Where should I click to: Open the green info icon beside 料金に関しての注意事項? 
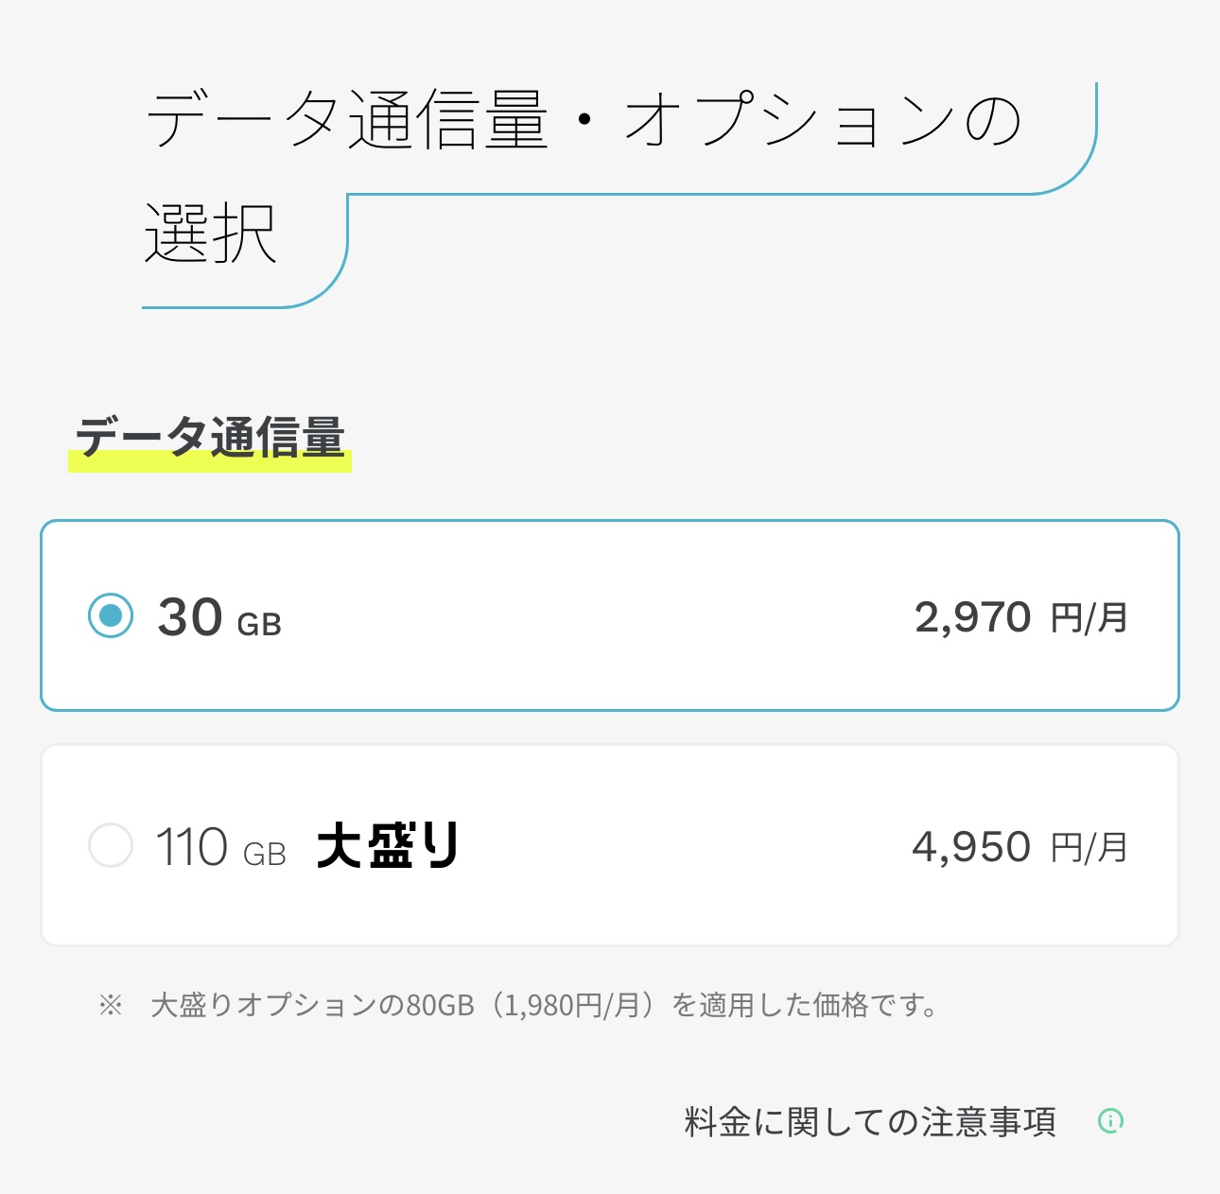[1110, 1121]
